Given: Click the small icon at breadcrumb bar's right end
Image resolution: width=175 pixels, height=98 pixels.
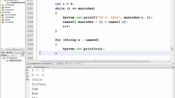Looking at the screenshot, I should pos(173,64).
